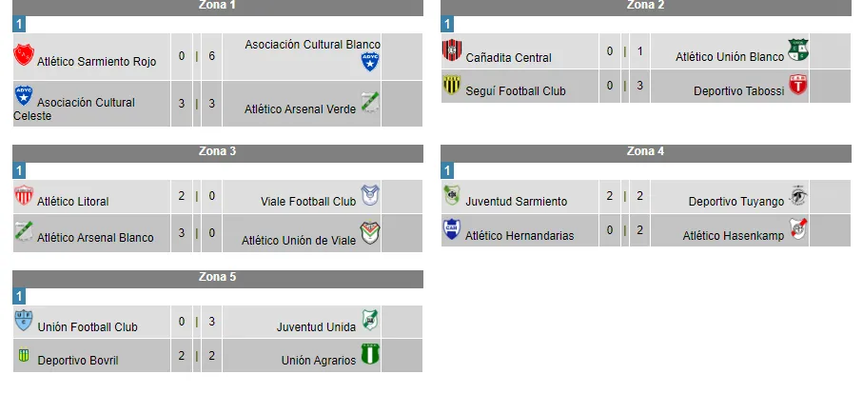Click the Deportivo Bovril crest
Image resolution: width=863 pixels, height=394 pixels.
tap(24, 356)
